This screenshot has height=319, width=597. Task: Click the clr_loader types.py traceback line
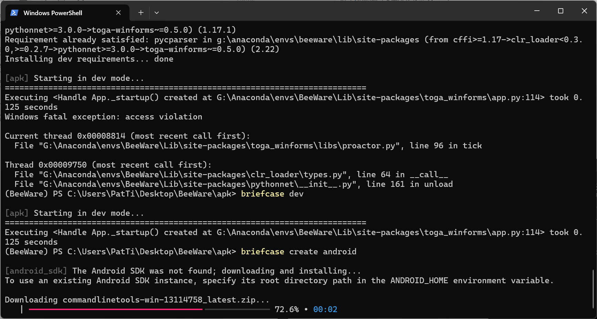pos(231,174)
